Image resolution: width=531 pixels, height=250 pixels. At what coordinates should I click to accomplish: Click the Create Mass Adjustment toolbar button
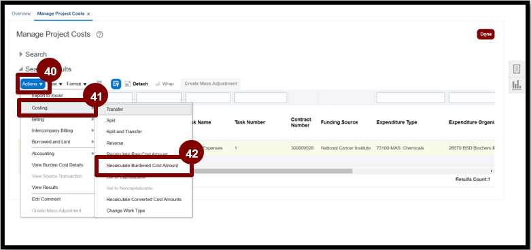[211, 84]
